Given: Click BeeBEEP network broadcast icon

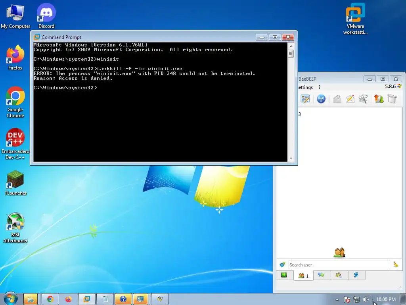Looking at the screenshot, I should [x=321, y=99].
